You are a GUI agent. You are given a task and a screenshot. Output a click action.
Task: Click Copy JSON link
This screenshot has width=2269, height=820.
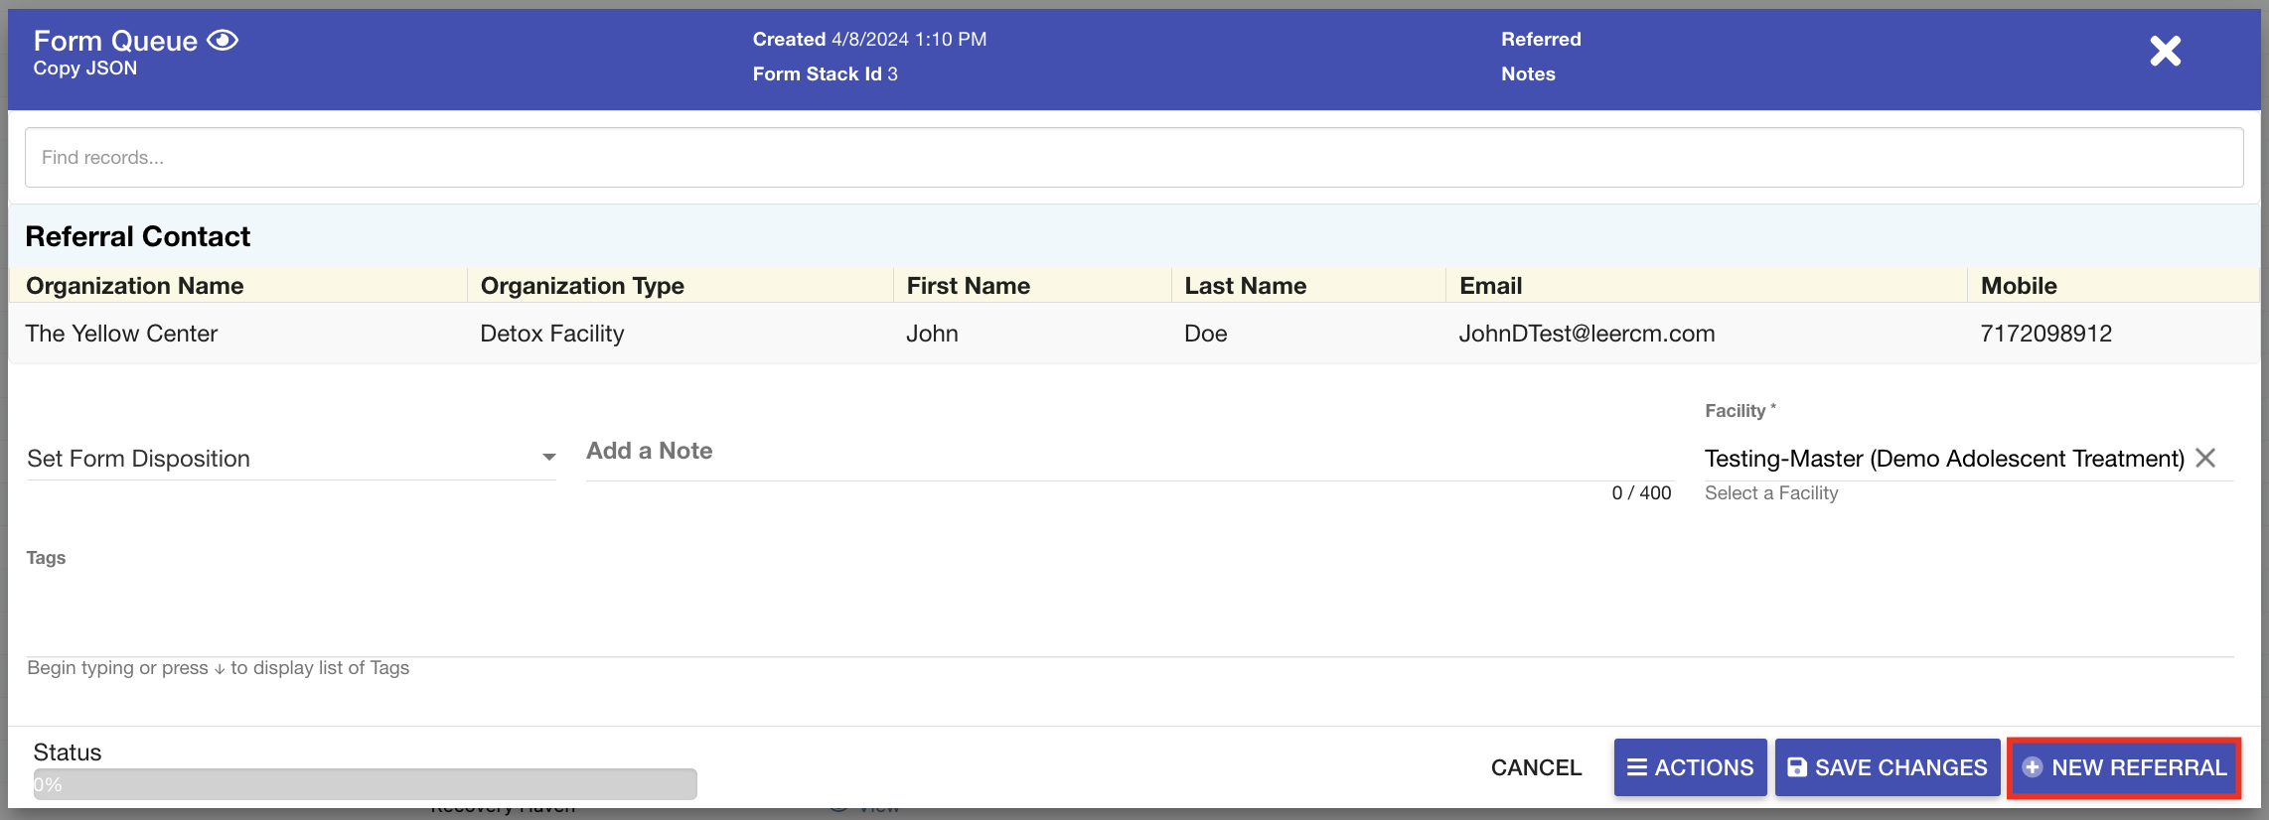point(85,68)
